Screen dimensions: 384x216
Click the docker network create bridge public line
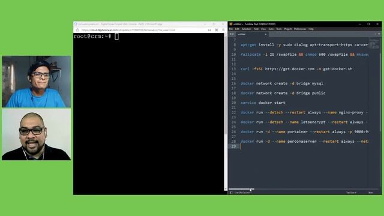click(283, 93)
